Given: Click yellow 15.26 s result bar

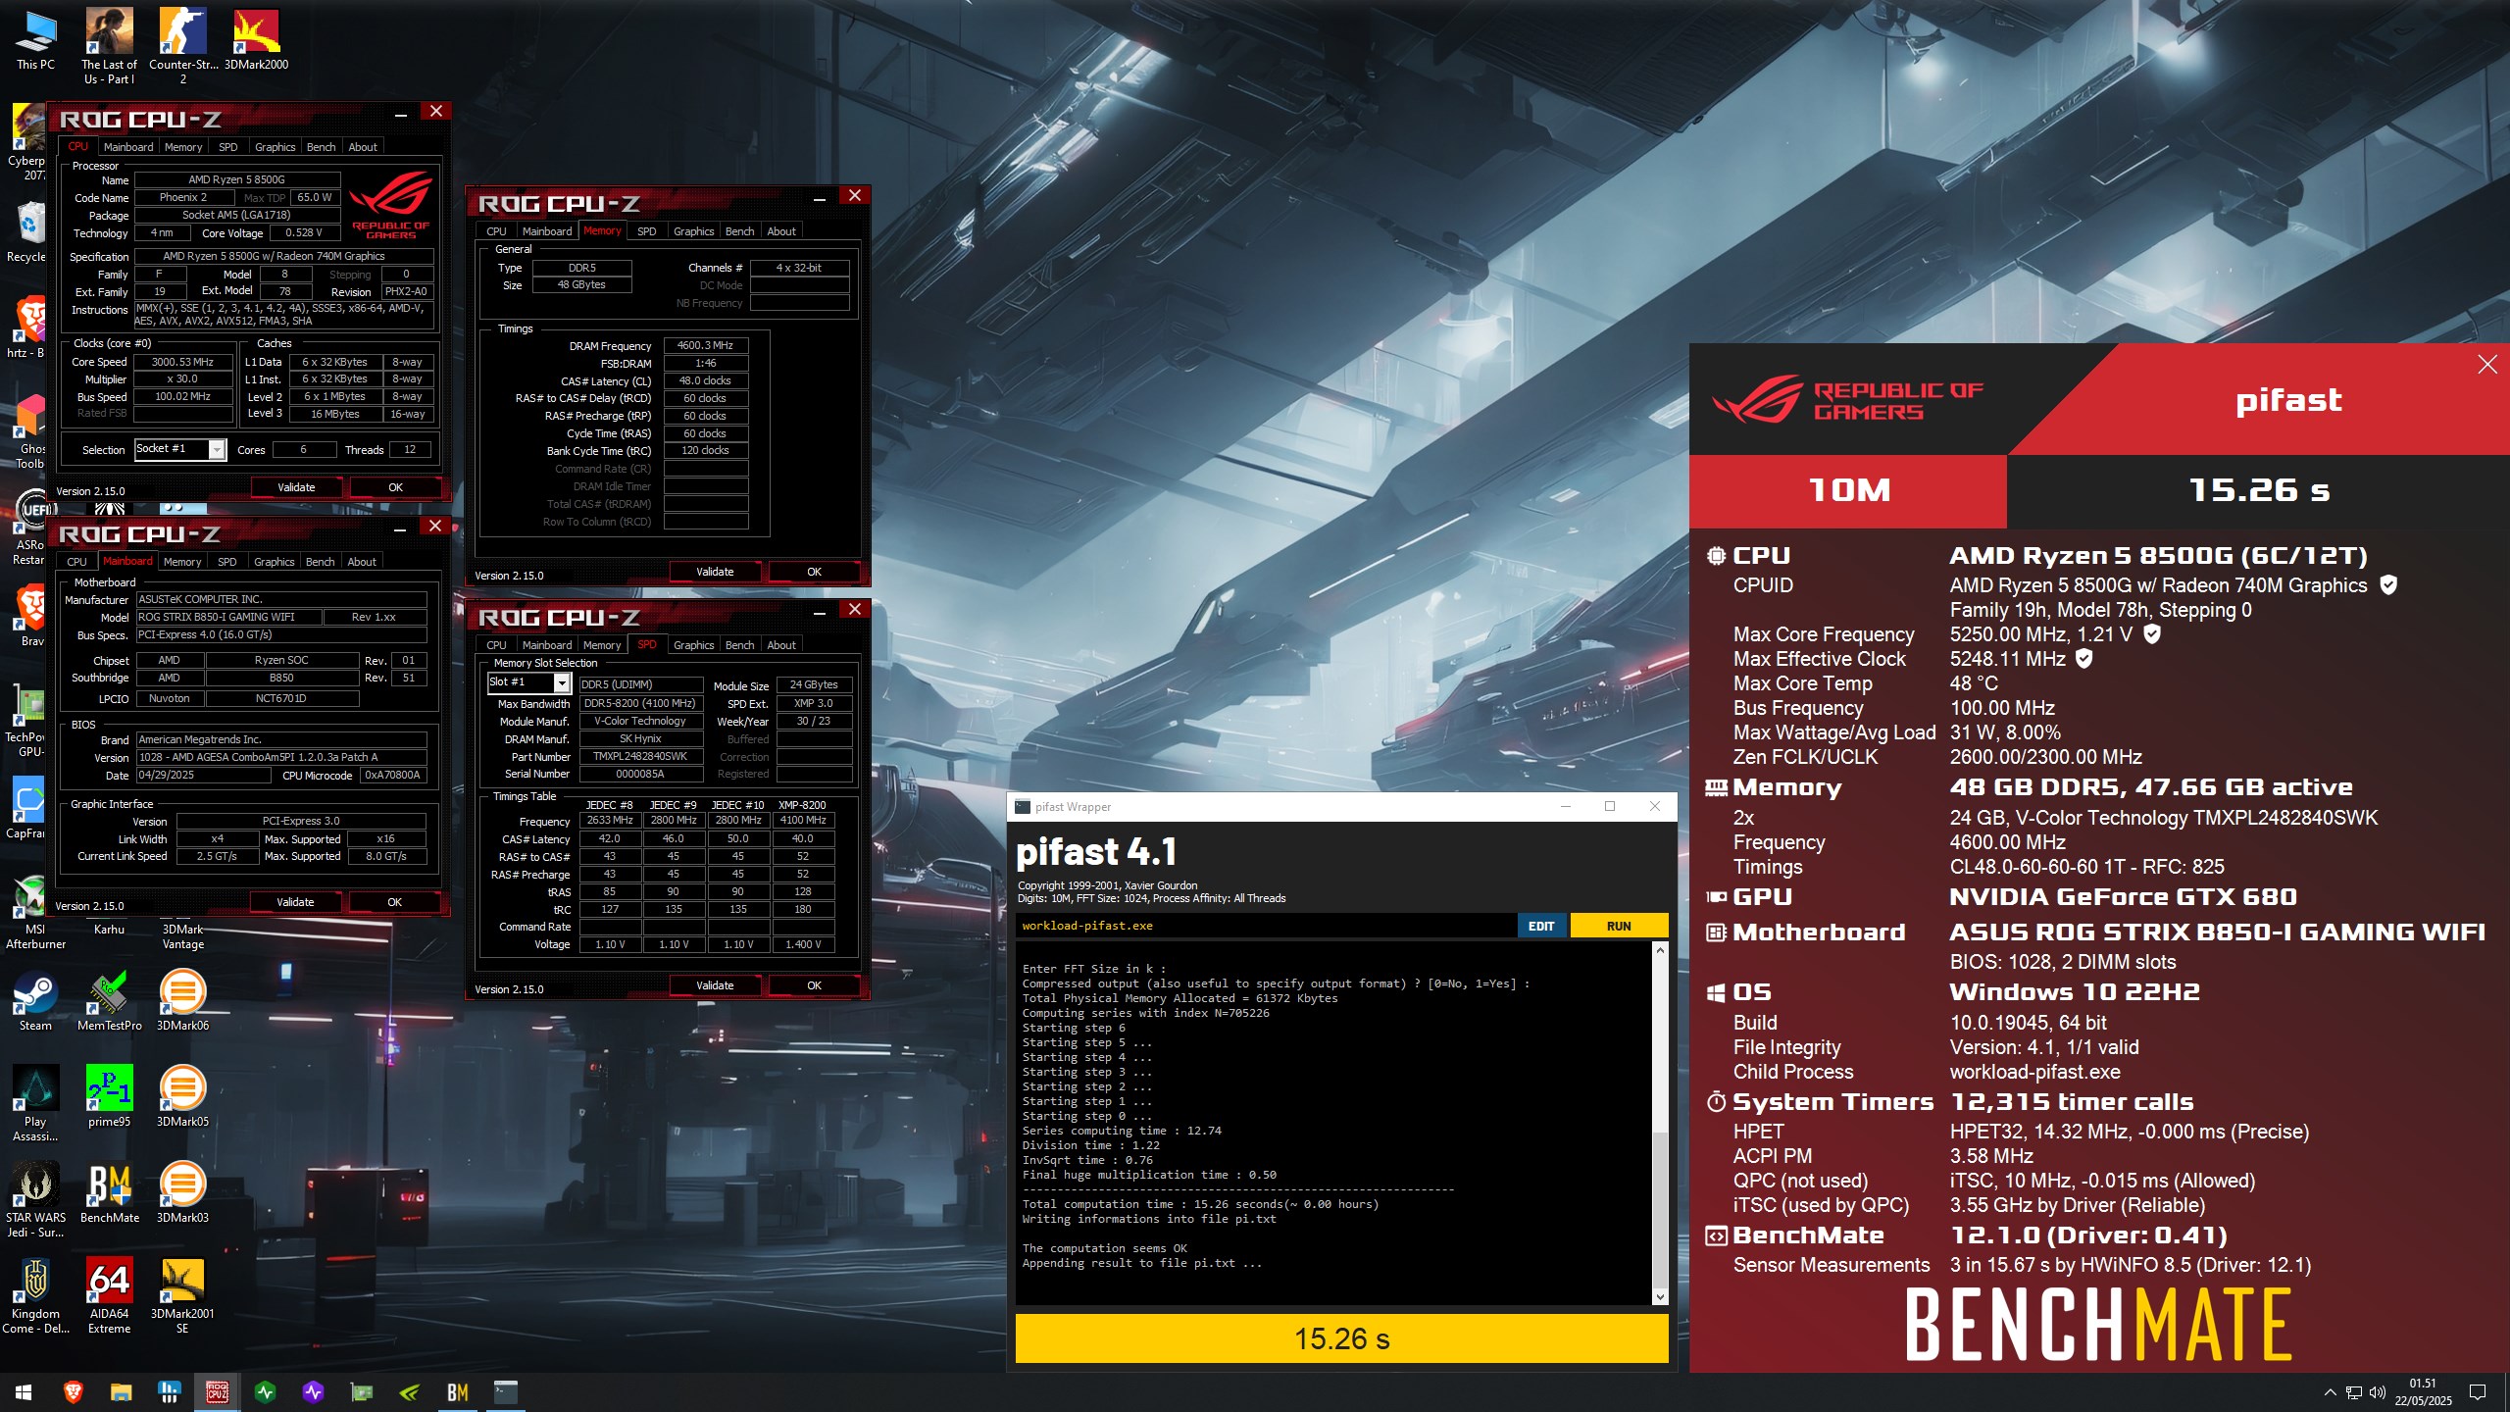Looking at the screenshot, I should tap(1341, 1338).
